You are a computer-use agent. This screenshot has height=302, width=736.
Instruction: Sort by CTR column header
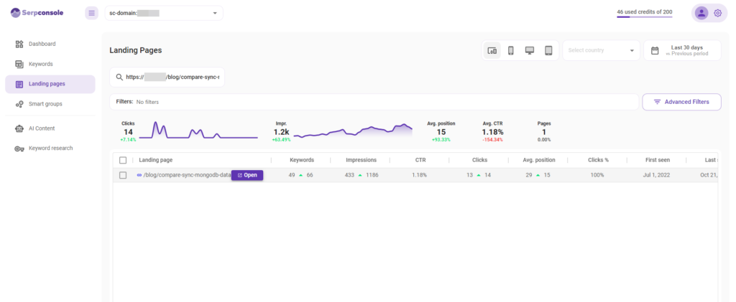(420, 160)
